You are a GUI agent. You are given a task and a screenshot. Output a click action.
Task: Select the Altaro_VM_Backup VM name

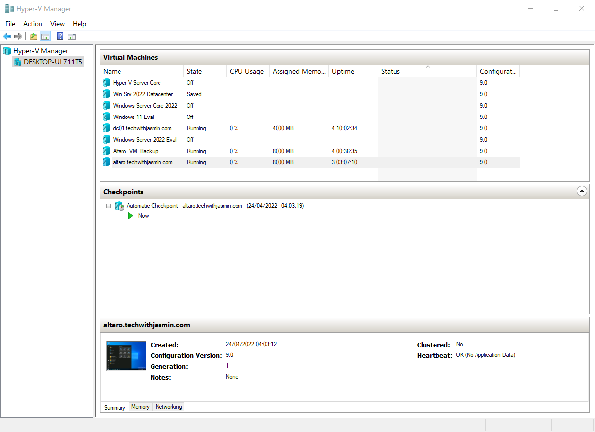[x=136, y=151]
